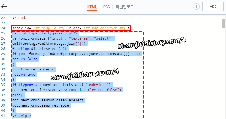
Task: Click the return true line
Action: (24, 75)
